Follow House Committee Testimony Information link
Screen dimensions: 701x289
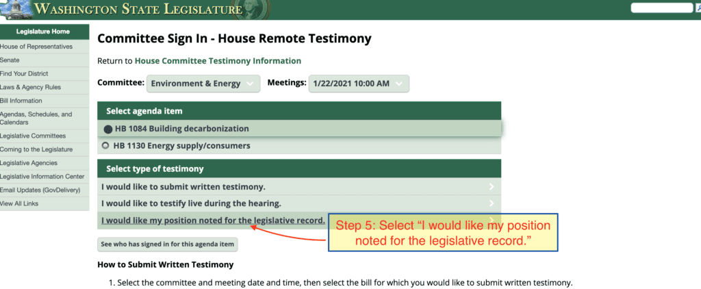(x=218, y=61)
